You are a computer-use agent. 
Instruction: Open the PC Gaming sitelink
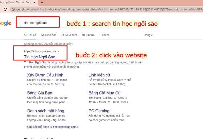pyautogui.click(x=99, y=111)
